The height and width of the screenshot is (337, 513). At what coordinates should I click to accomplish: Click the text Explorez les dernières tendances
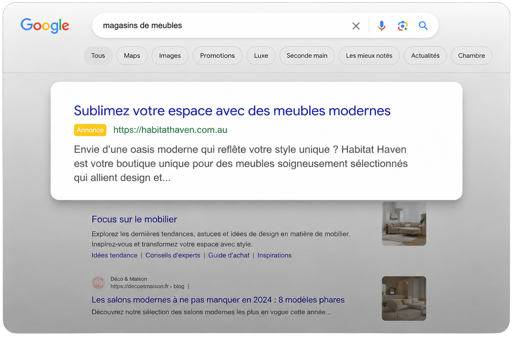221,239
